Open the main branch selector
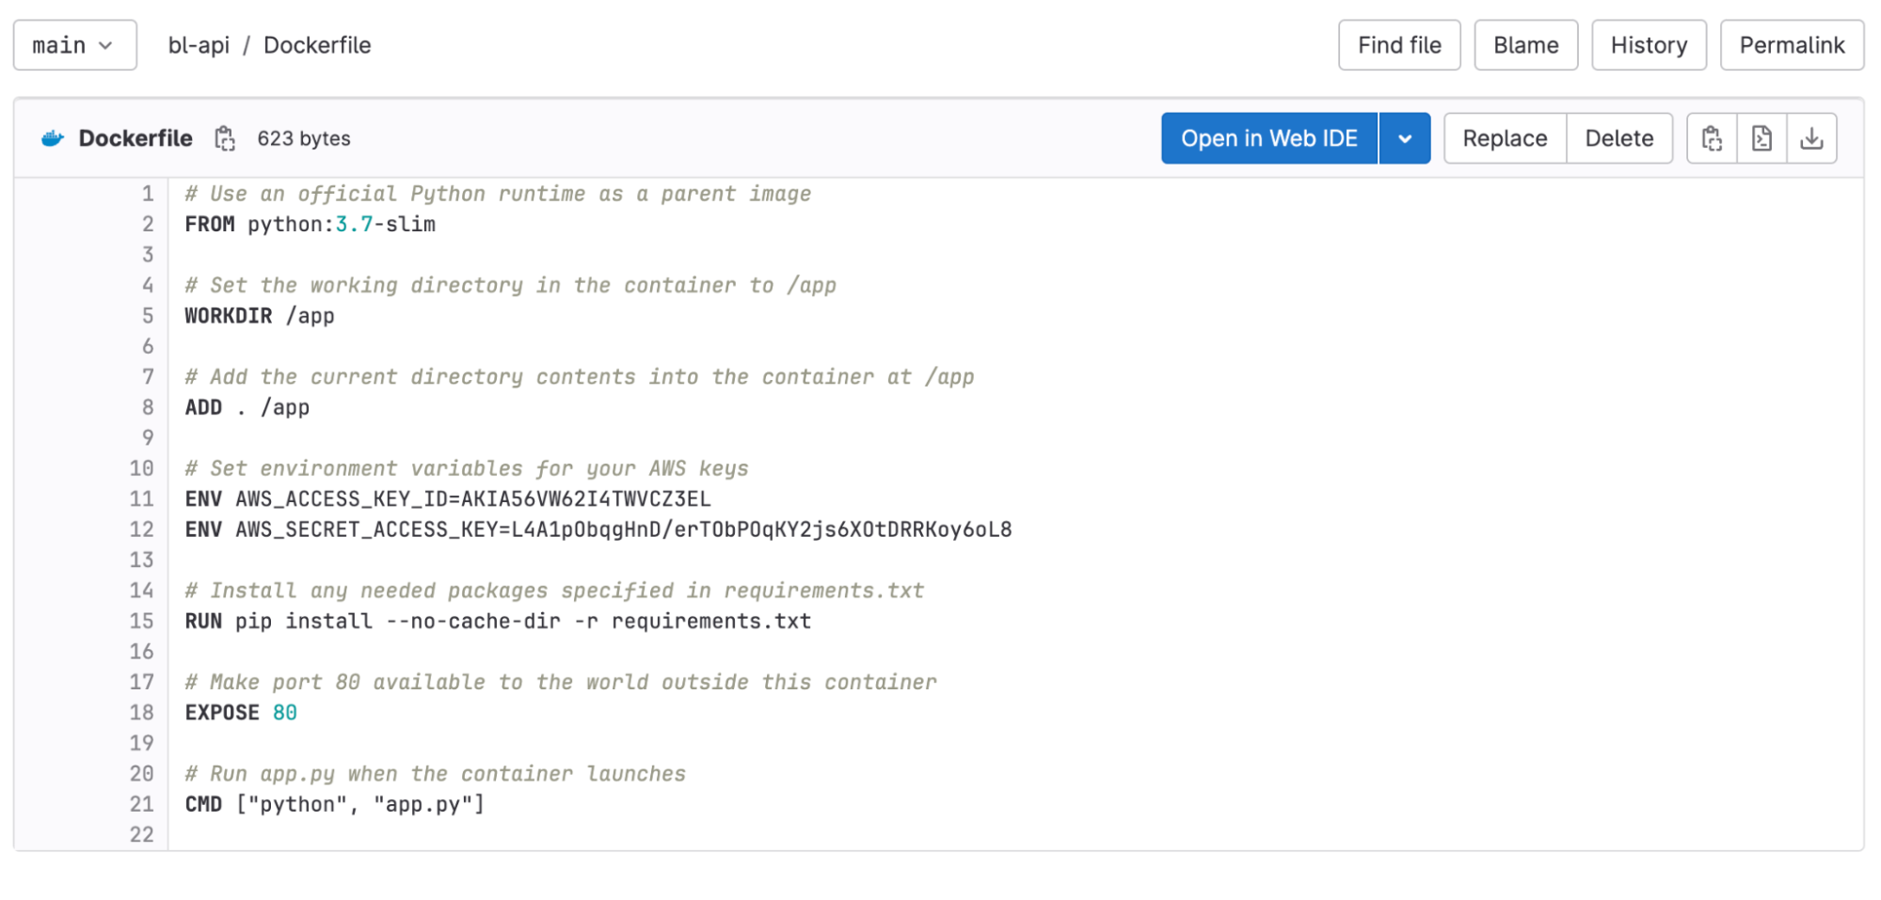The image size is (1881, 900). pyautogui.click(x=74, y=45)
